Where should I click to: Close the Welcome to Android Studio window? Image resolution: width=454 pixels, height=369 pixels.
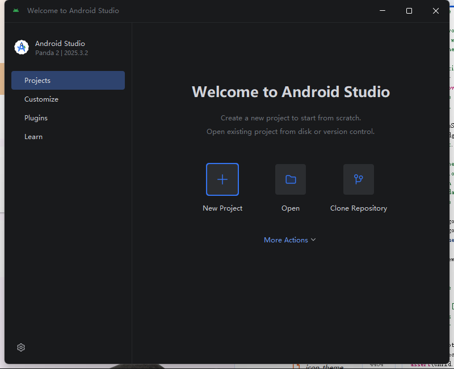(436, 11)
